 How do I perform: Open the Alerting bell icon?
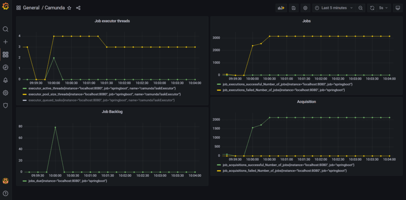[x=6, y=80]
